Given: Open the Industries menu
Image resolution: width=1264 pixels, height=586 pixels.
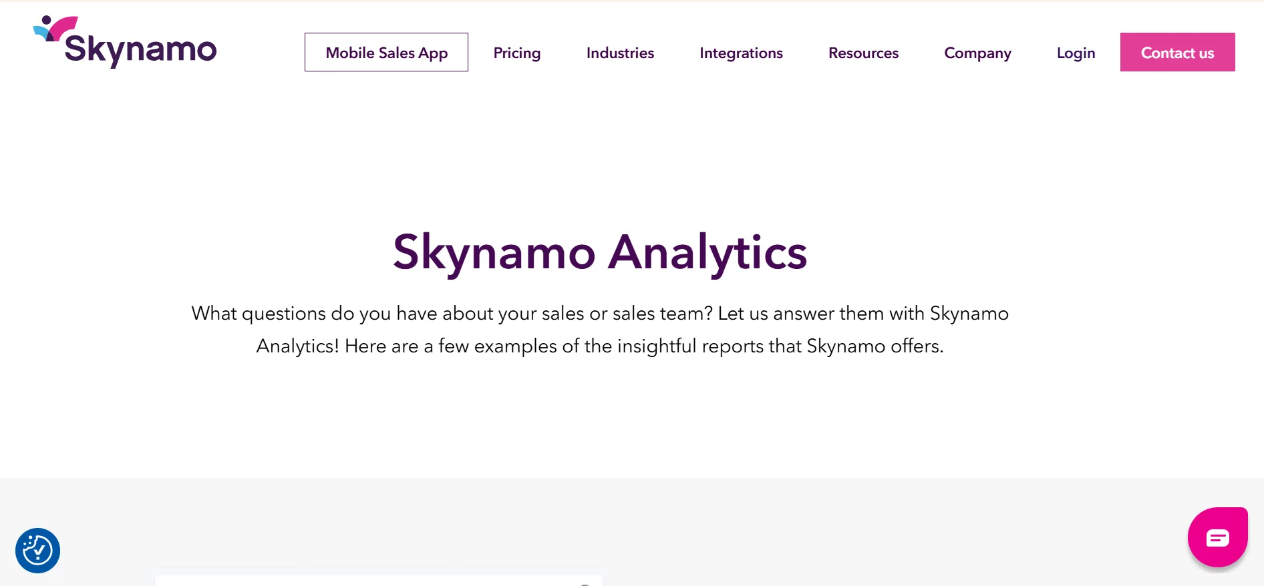Looking at the screenshot, I should coord(620,53).
